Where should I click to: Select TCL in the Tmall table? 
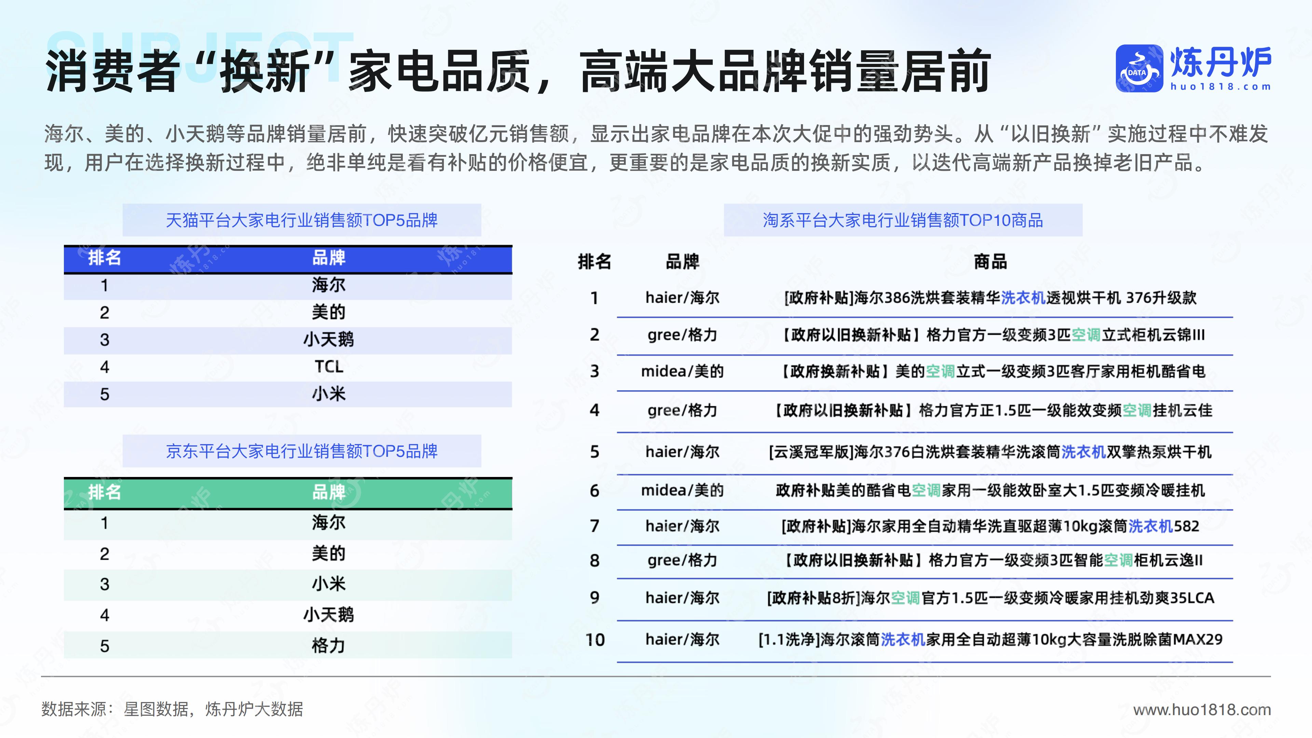[x=328, y=367]
